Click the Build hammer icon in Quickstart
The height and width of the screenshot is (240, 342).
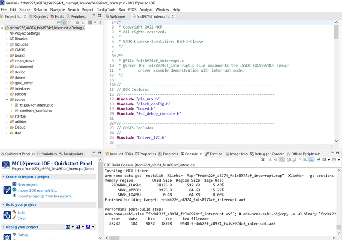pyautogui.click(x=14, y=212)
